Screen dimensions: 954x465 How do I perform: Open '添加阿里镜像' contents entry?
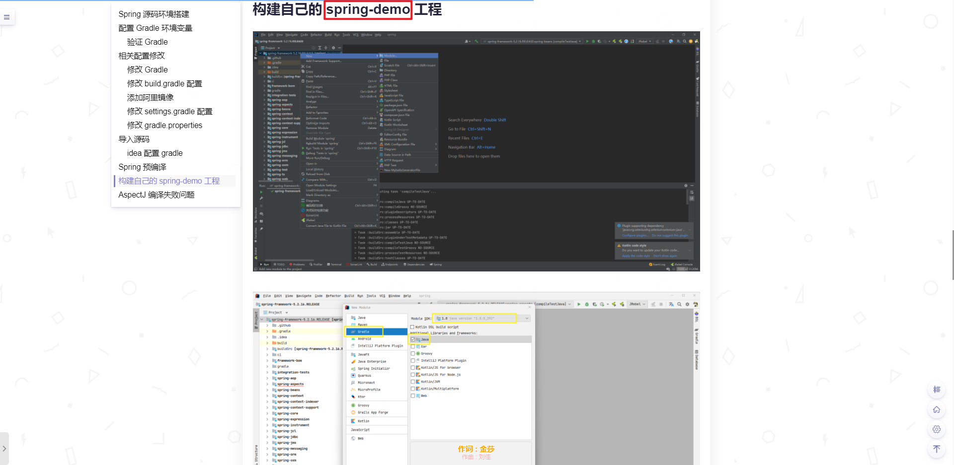pos(150,97)
